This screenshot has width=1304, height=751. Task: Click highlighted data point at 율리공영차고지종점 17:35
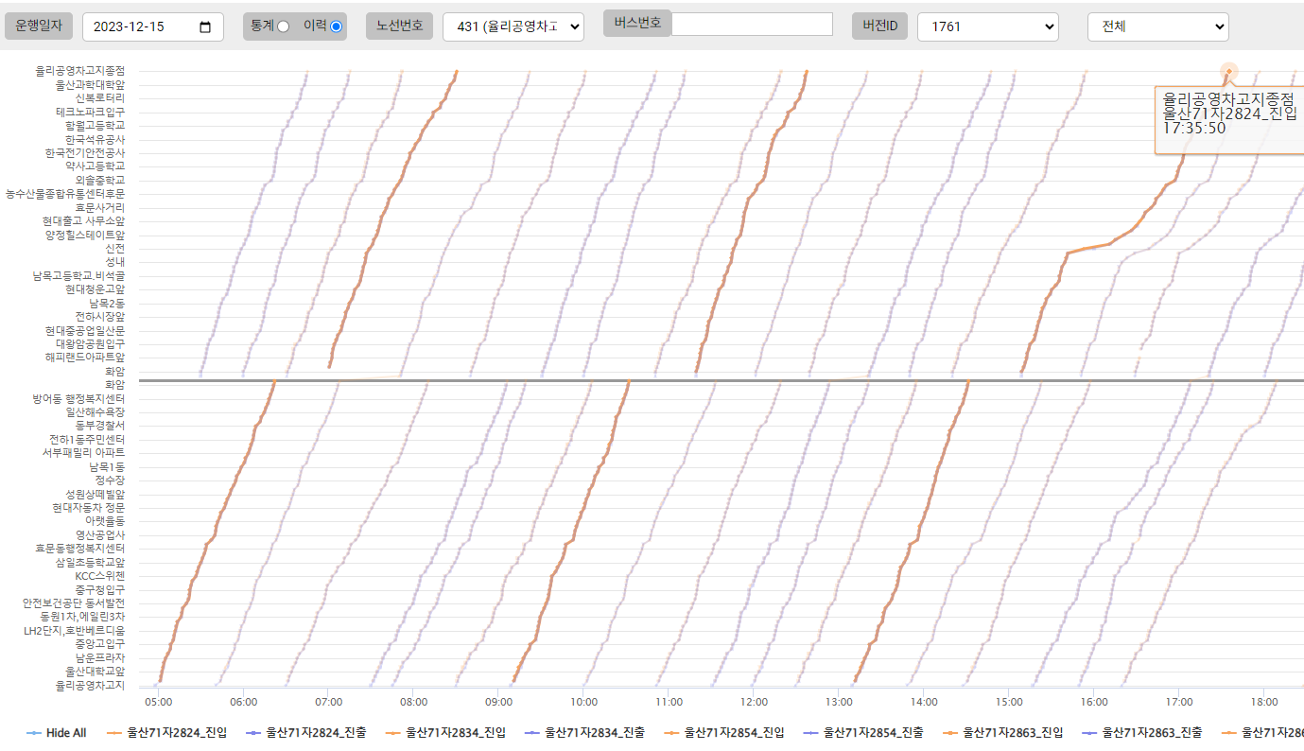click(1228, 71)
